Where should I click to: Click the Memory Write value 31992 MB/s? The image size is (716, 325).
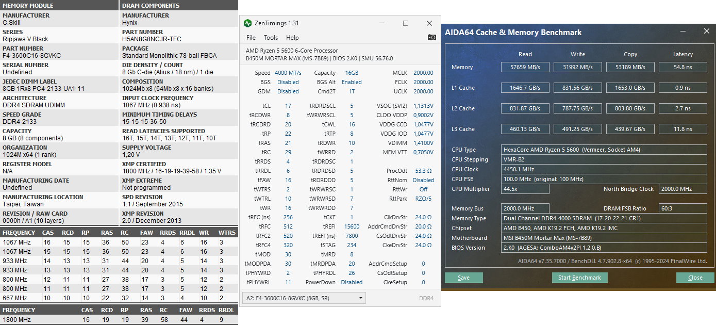[x=578, y=67]
